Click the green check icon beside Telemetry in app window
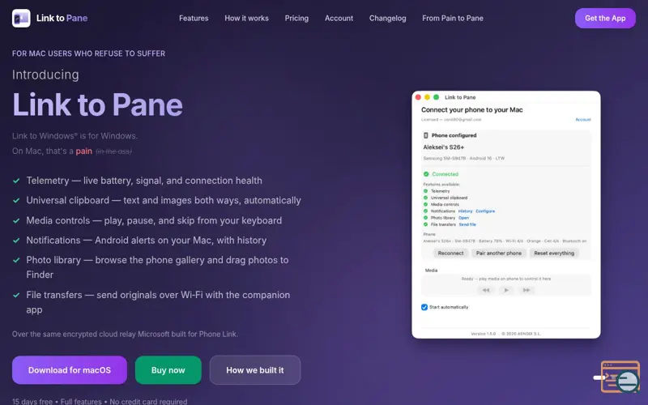The width and height of the screenshot is (648, 405). tap(425, 191)
